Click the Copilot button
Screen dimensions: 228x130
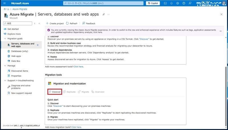coord(153,3)
